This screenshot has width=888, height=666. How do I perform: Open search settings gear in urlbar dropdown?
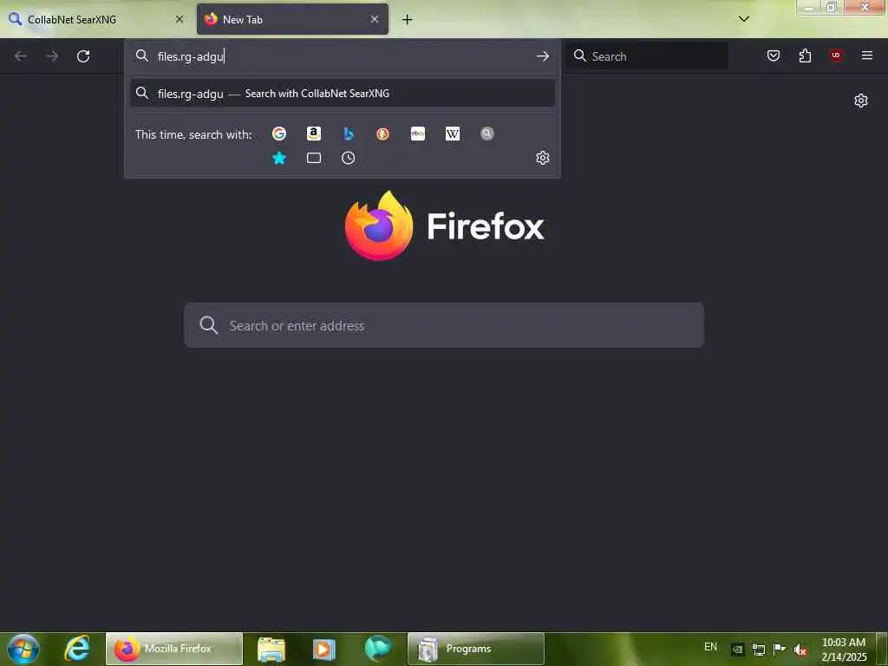543,158
